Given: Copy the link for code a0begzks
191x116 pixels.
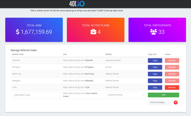Looking at the screenshot, I should coord(155,81).
